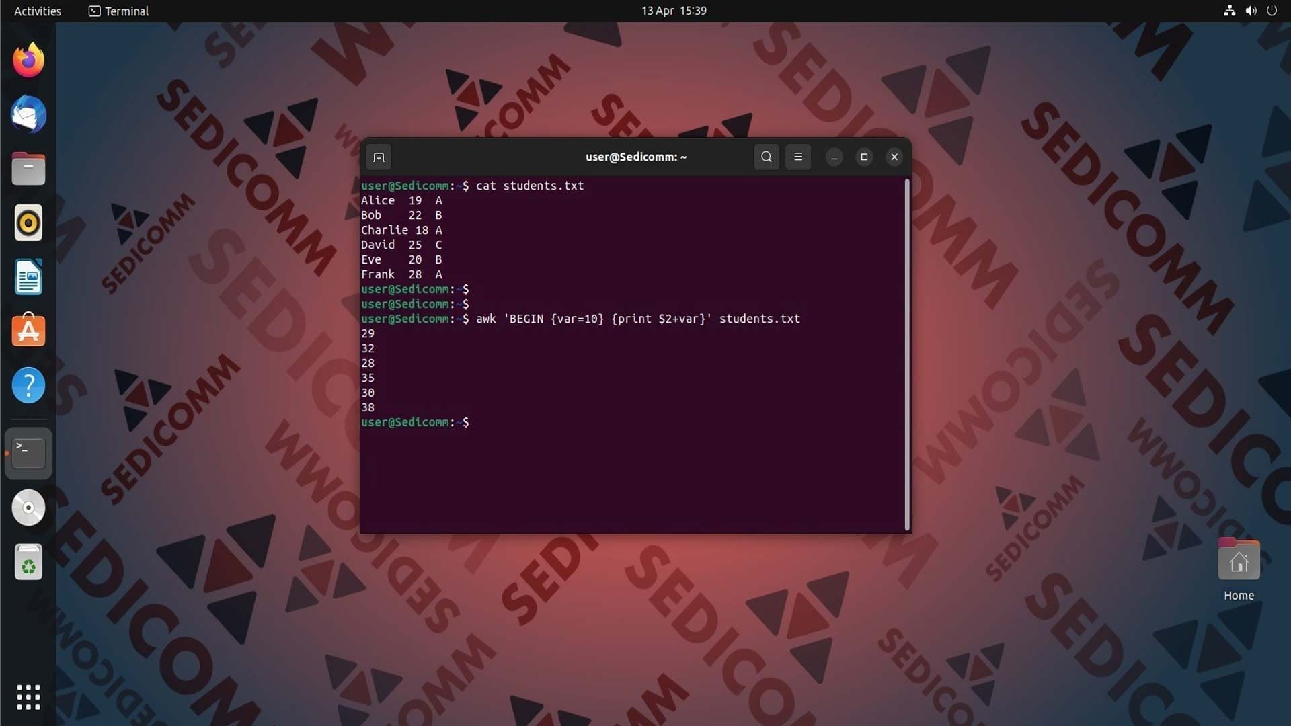Maximize the terminal window
The width and height of the screenshot is (1291, 726).
click(864, 157)
